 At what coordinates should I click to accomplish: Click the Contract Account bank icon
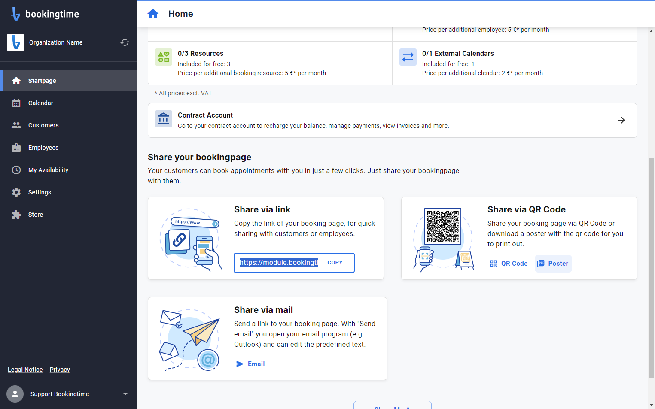164,119
